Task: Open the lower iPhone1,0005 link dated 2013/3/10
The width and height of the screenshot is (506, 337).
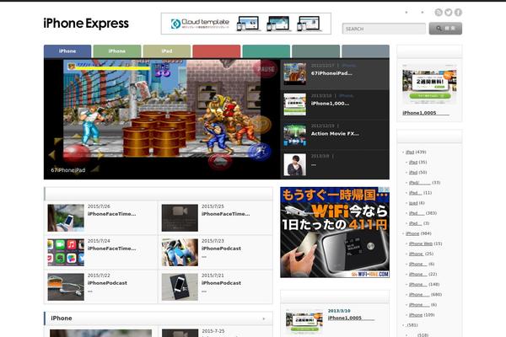Action: (351, 318)
